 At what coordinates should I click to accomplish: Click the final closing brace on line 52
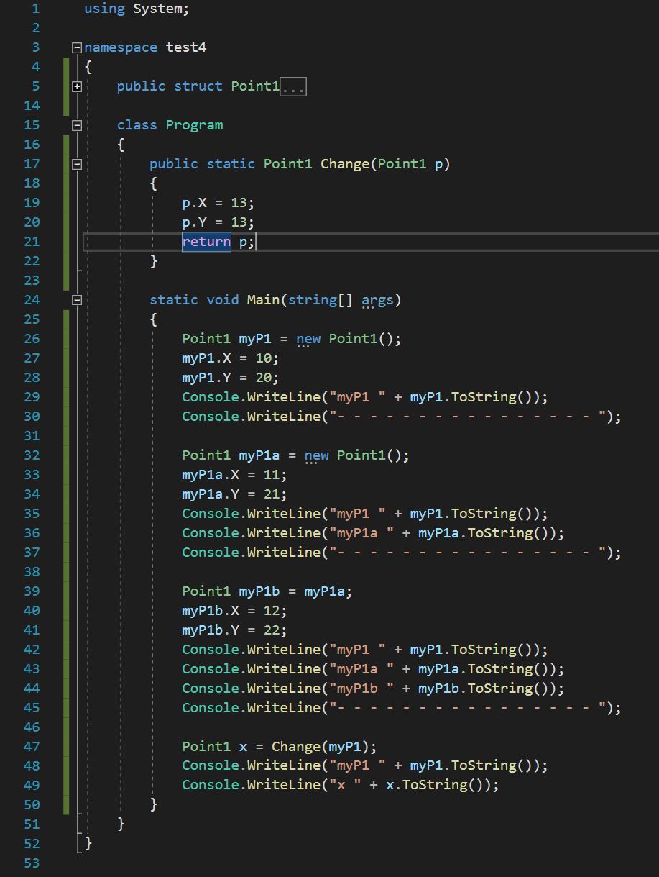tap(88, 843)
